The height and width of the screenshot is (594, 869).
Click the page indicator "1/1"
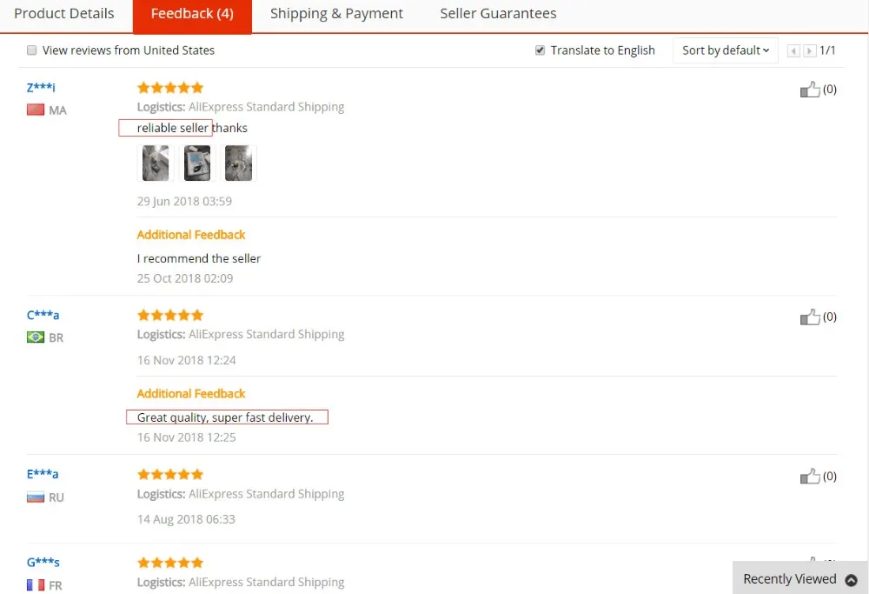click(x=827, y=50)
